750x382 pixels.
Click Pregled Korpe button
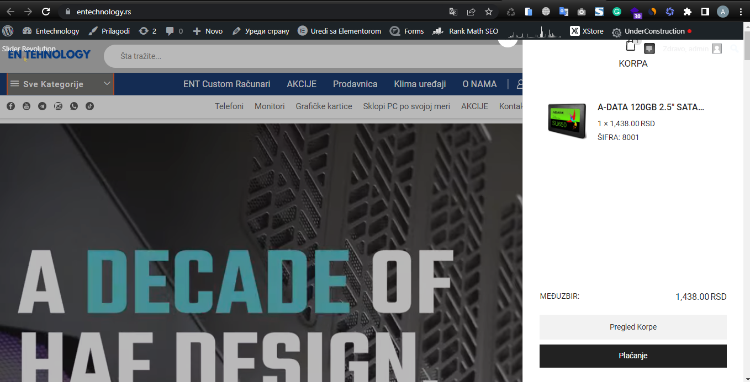click(x=633, y=327)
